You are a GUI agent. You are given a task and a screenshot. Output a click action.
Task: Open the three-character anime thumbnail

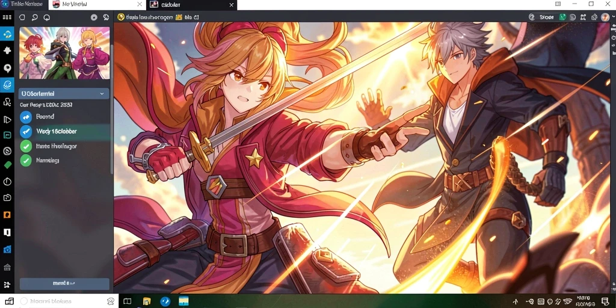pyautogui.click(x=64, y=53)
